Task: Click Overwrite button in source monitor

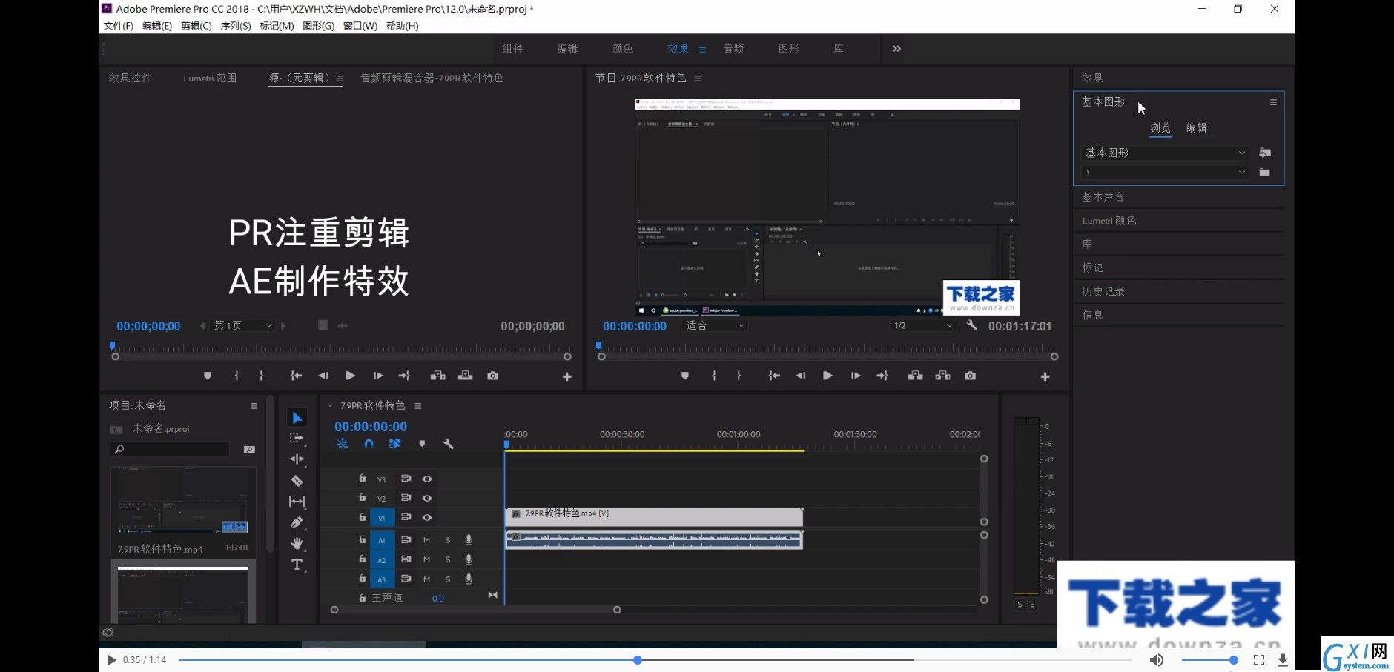Action: tap(465, 376)
